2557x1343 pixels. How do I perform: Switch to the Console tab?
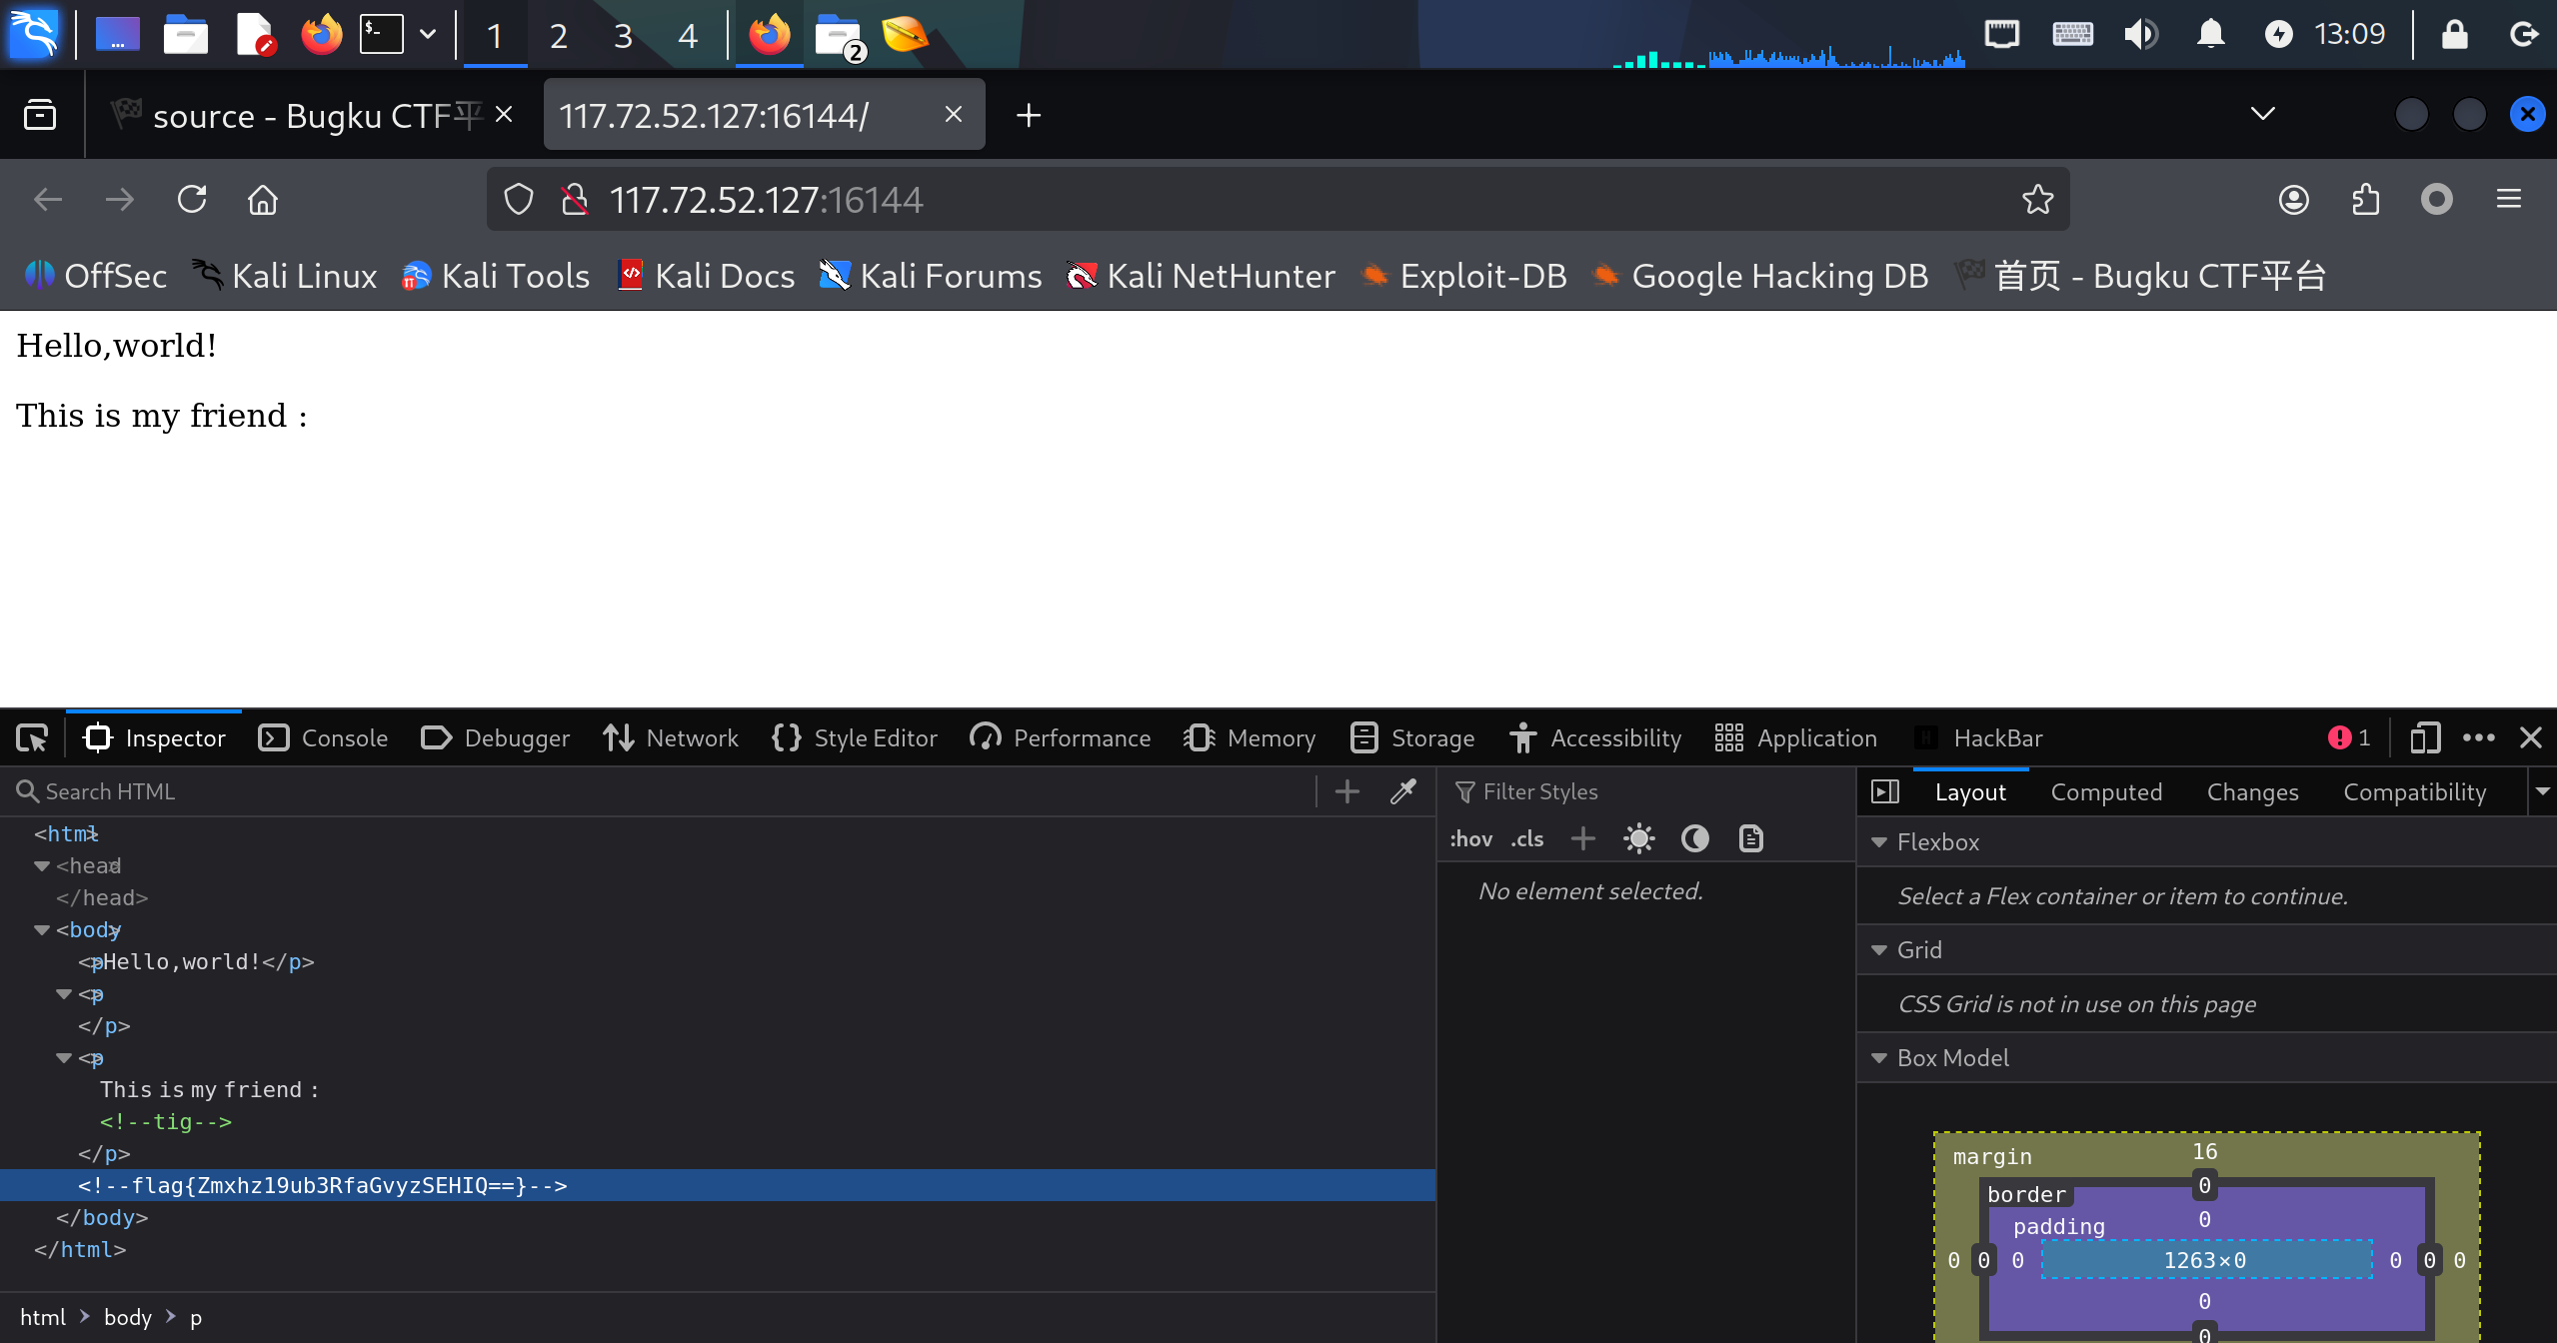coord(323,738)
